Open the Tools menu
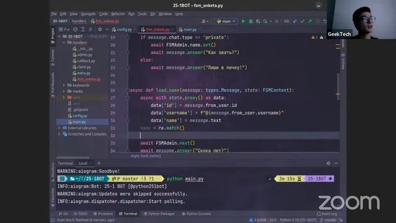The image size is (396, 223). (x=142, y=14)
